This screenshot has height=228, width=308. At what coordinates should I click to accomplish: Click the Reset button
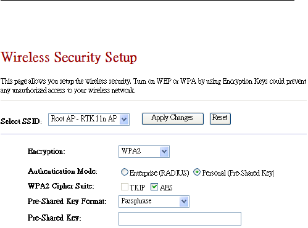(x=220, y=119)
